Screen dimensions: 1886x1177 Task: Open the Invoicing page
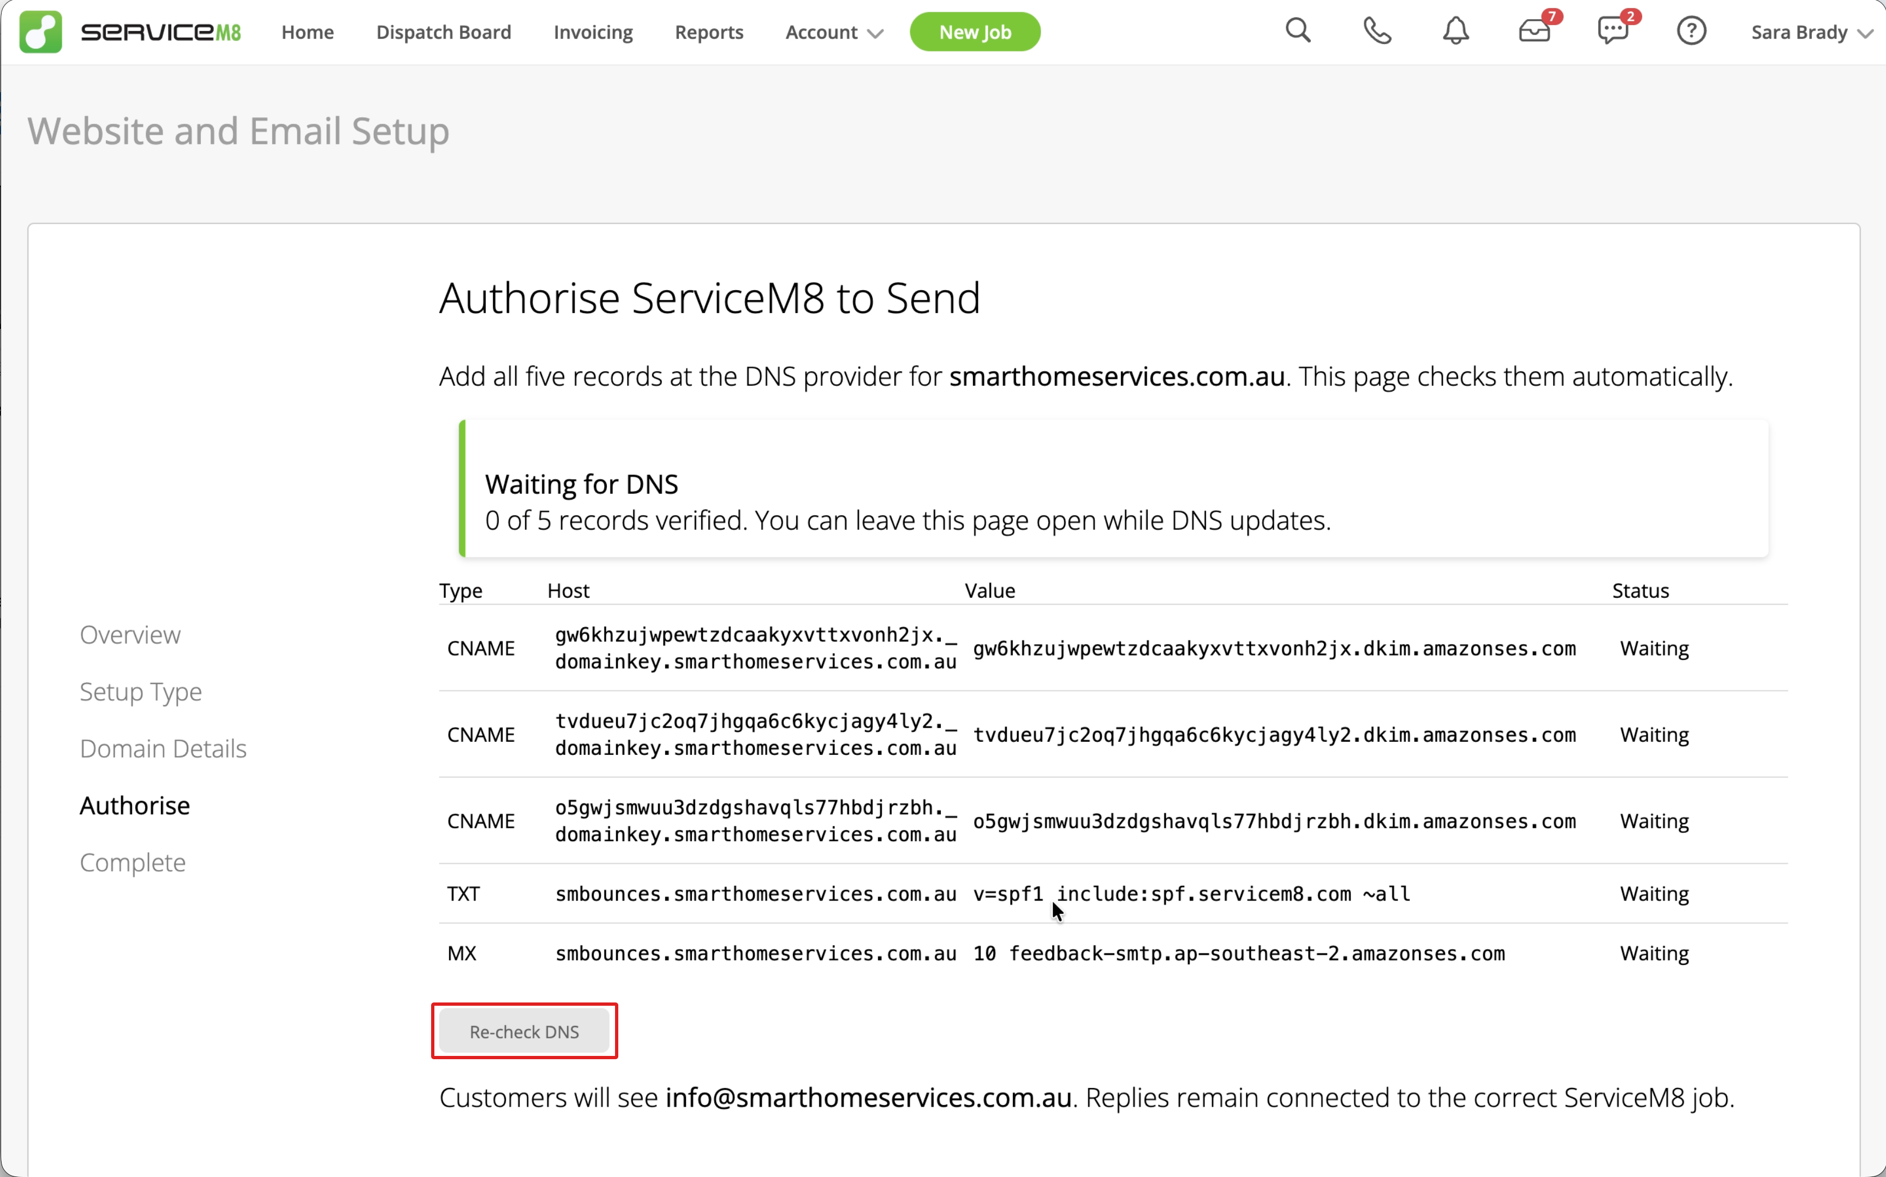click(593, 32)
